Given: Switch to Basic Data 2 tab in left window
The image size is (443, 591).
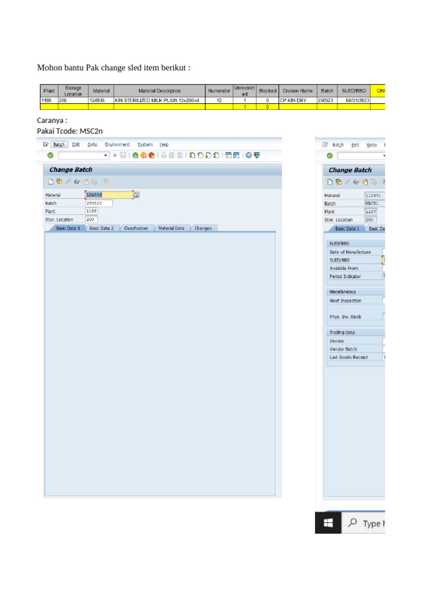Looking at the screenshot, I should [102, 228].
